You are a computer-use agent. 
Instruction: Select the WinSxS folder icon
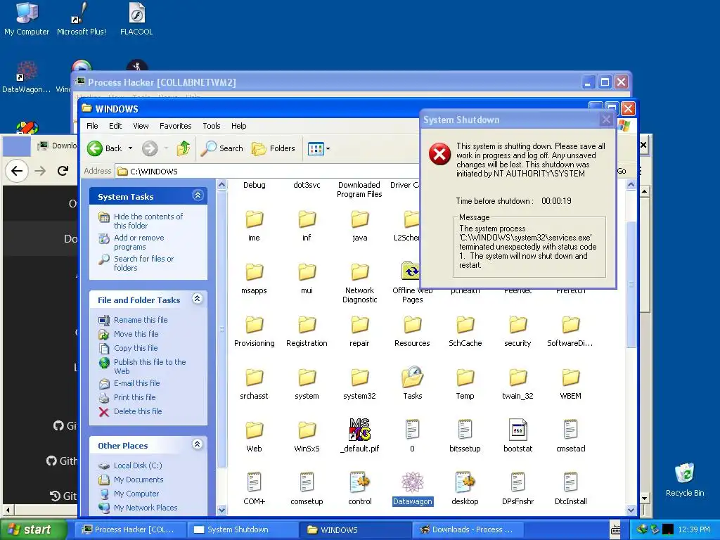tap(307, 430)
